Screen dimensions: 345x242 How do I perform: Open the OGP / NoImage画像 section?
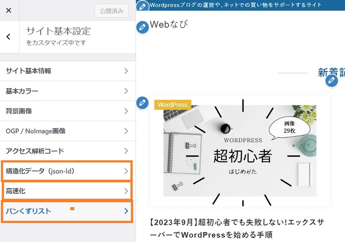(68, 131)
